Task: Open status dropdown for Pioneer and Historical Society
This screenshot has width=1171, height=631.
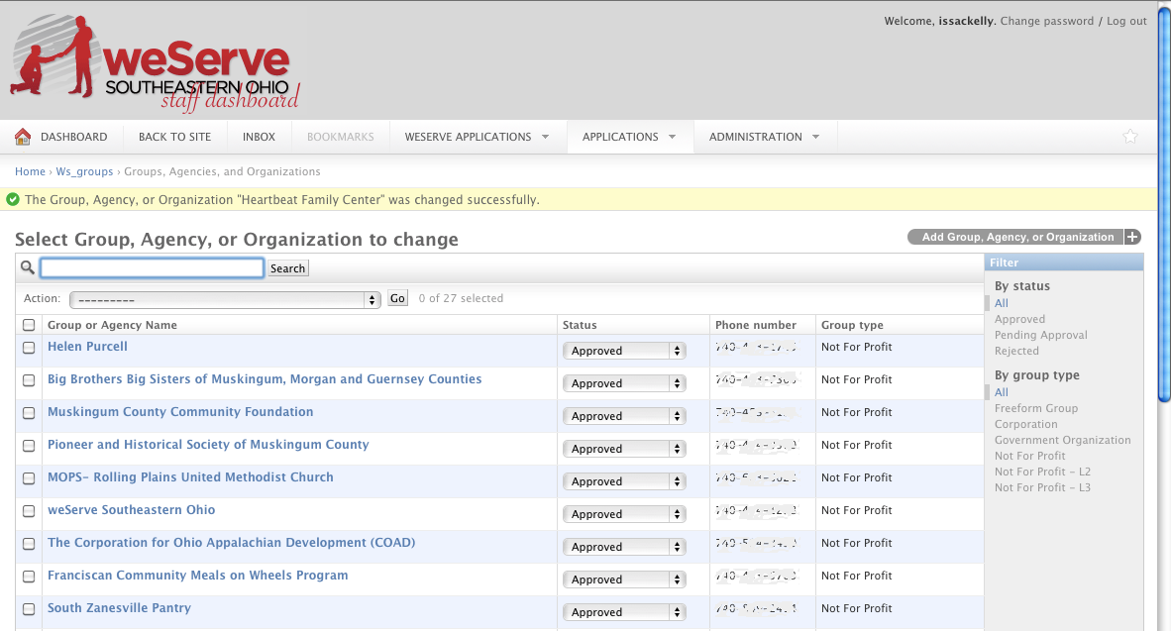Action: (624, 449)
